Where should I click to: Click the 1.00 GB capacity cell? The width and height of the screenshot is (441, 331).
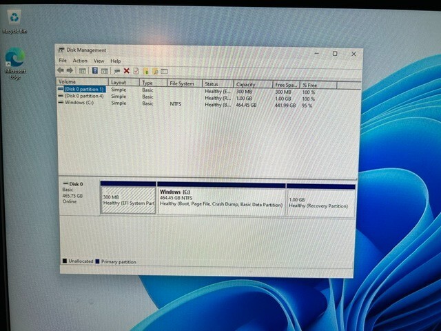pyautogui.click(x=244, y=98)
